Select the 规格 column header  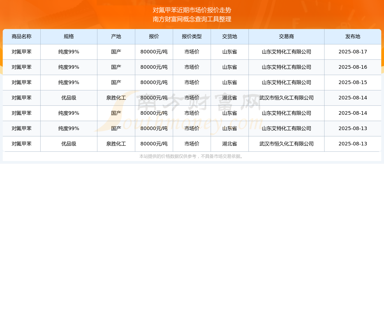[x=69, y=36]
